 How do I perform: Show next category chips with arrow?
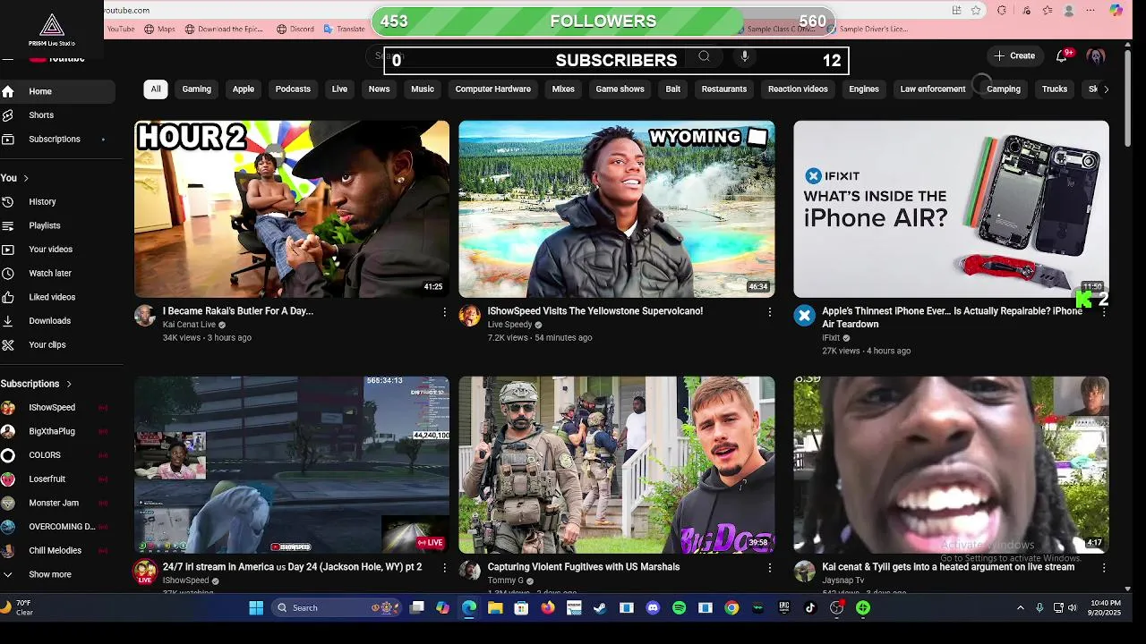coord(1106,89)
